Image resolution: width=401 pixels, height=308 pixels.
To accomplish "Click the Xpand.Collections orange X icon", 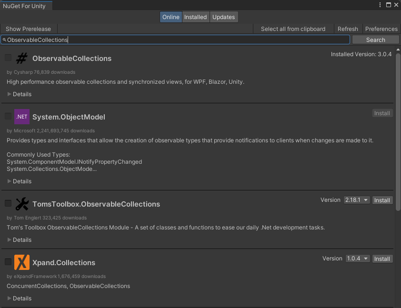I will [x=22, y=262].
